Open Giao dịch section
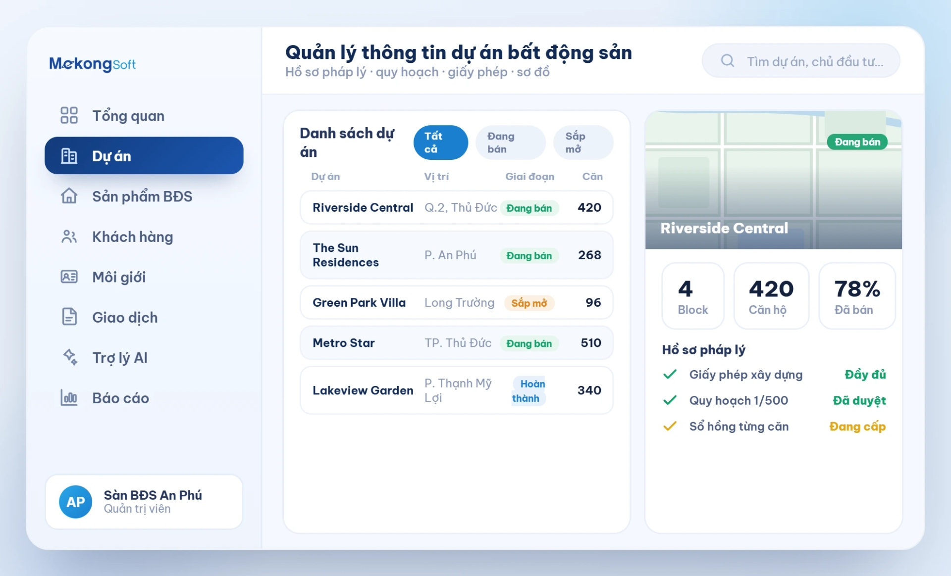Image resolution: width=951 pixels, height=576 pixels. click(144, 317)
